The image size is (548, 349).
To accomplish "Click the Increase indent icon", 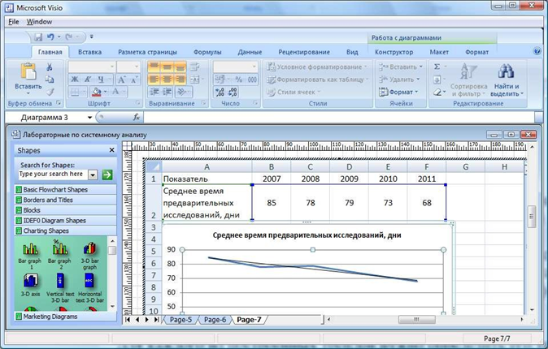I will tap(167, 92).
